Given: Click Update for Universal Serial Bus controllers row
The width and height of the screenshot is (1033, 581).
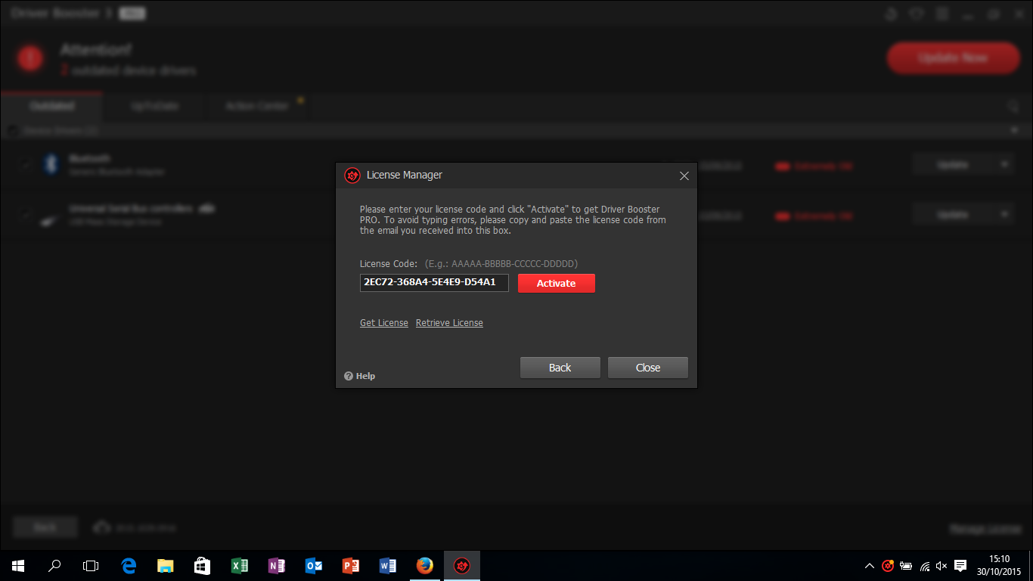Looking at the screenshot, I should pyautogui.click(x=953, y=215).
